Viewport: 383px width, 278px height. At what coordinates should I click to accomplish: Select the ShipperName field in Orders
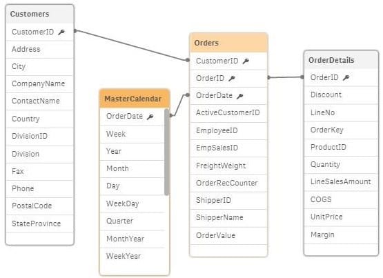228,218
